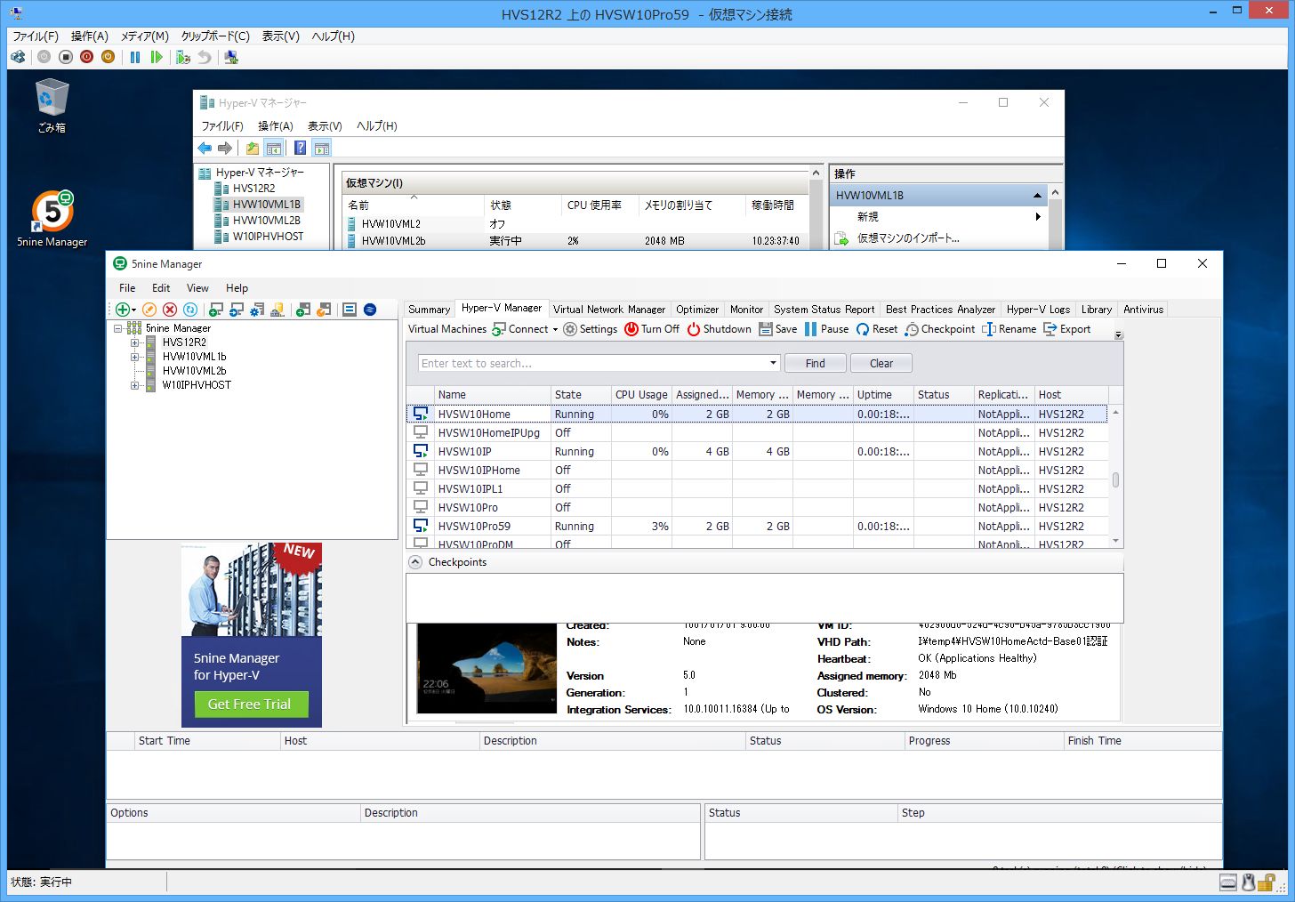Click the blue Refresh icon in 5nine Manager
Screen dimensions: 1295x902
(190, 310)
